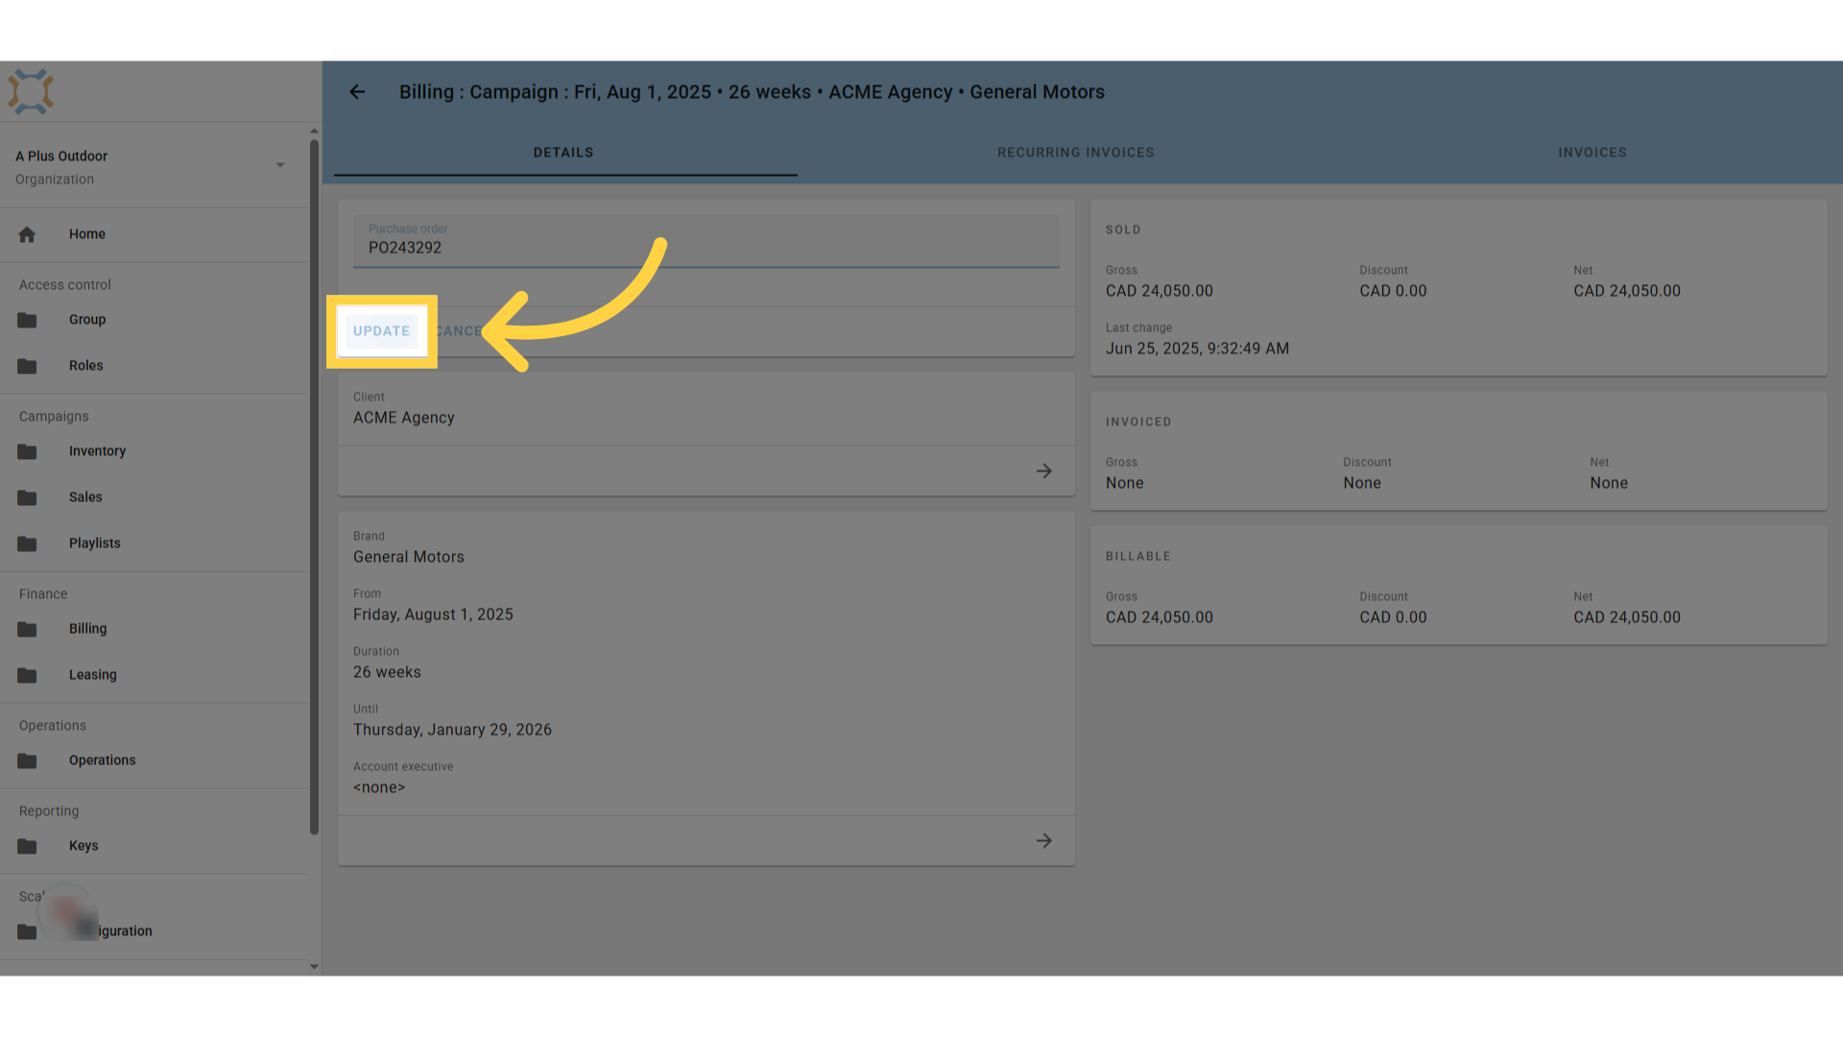Open the Home page from sidebar
Screen dimensions: 1843x1037
tap(154, 234)
